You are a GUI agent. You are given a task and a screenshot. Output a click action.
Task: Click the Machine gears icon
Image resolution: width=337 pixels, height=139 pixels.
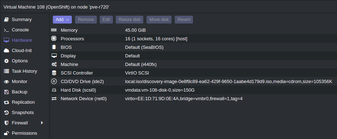54,65
